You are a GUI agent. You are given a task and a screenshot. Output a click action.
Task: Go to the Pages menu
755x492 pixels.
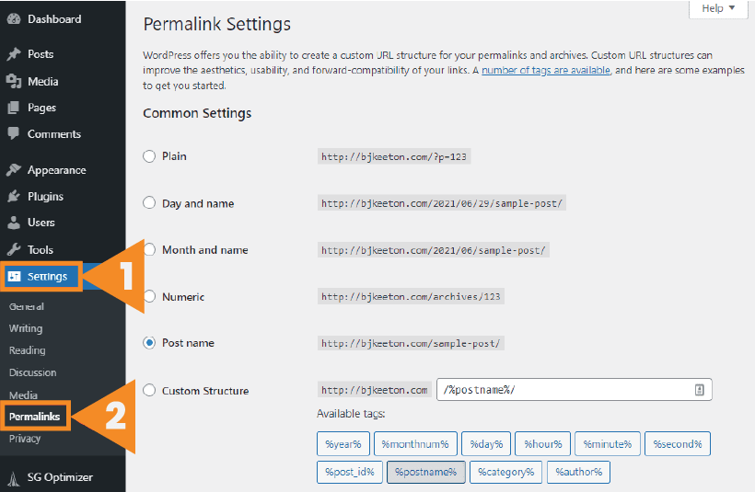41,108
